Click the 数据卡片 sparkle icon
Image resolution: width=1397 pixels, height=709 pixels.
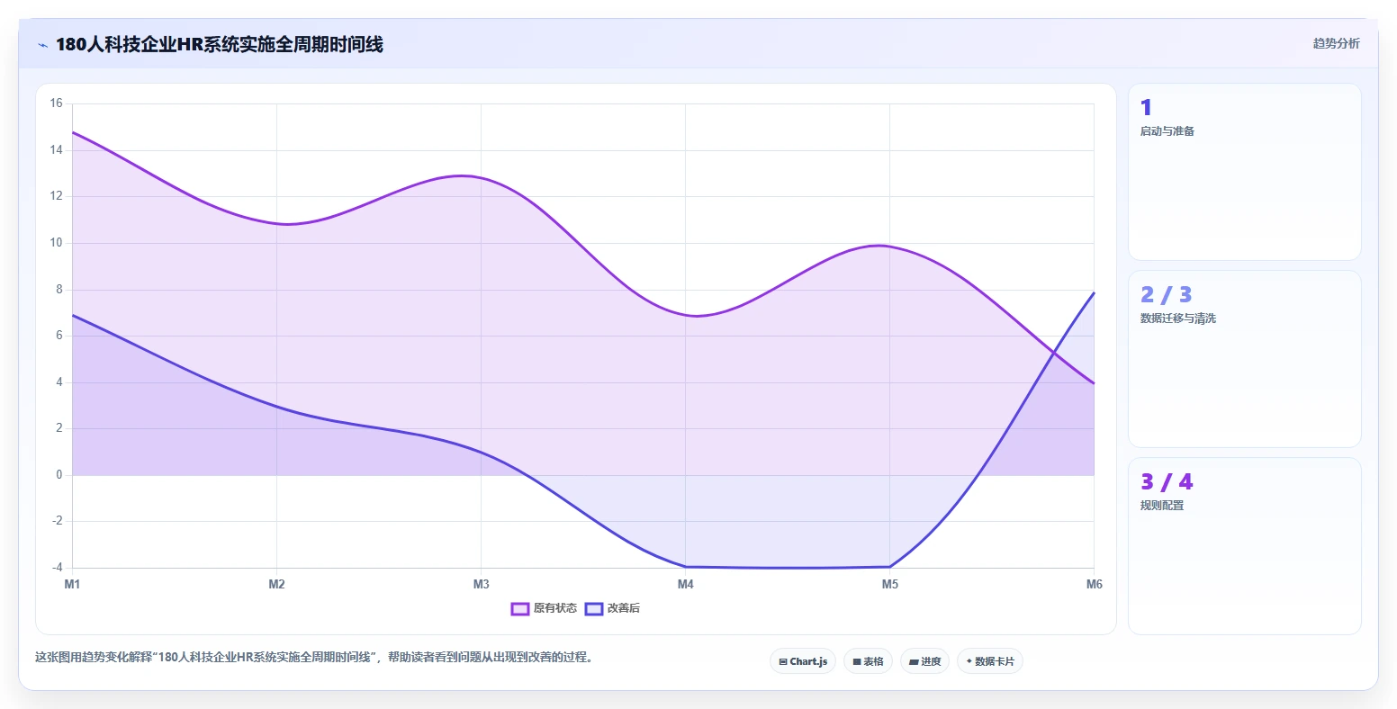coord(969,661)
